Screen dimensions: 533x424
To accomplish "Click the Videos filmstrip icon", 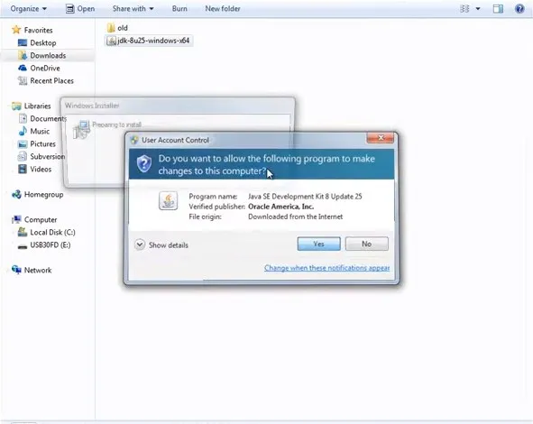I will 22,169.
